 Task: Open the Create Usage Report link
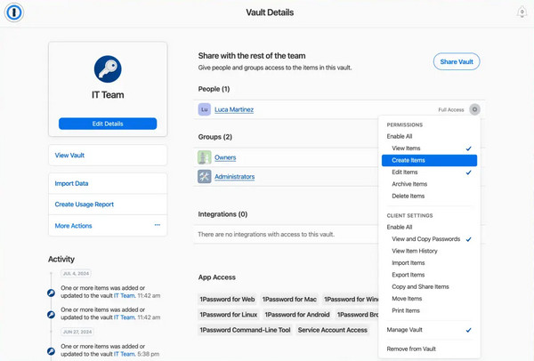[x=85, y=205]
